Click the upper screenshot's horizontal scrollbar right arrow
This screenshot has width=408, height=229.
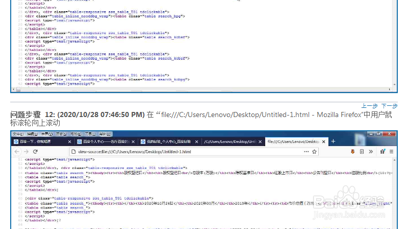tap(390, 90)
